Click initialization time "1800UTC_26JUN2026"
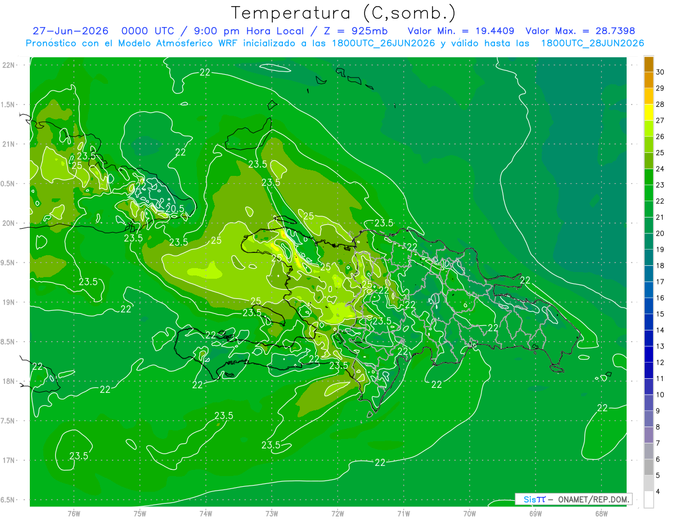The image size is (675, 521). [384, 43]
